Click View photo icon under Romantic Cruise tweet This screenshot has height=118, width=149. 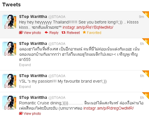[21, 113]
